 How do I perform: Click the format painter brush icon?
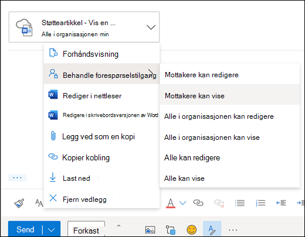(19, 203)
